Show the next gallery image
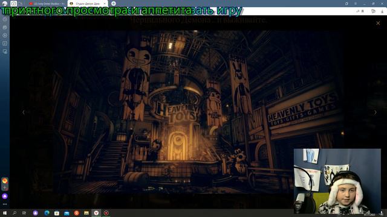This screenshot has width=387, height=217. coord(376,113)
